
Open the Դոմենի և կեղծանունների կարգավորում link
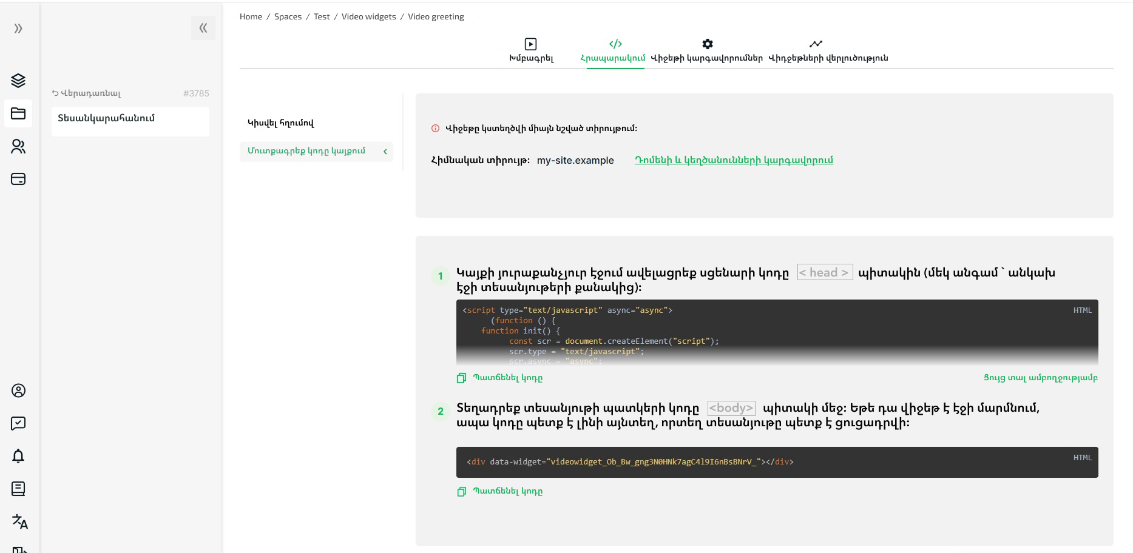point(734,160)
